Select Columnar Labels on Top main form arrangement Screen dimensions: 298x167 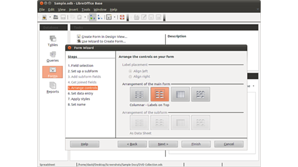click(x=160, y=94)
